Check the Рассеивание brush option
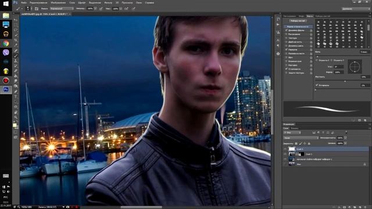The image size is (372, 209). pos(287,34)
